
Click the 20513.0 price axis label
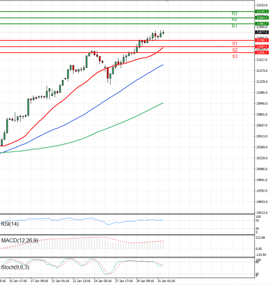tap(262, 136)
